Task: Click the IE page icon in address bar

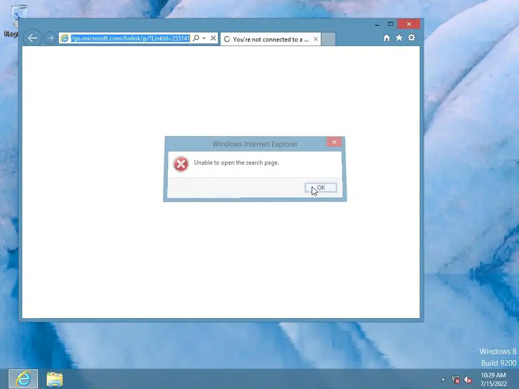Action: tap(64, 38)
